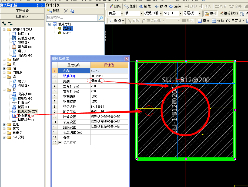Select the 移动 move tool
The image size is (248, 187).
161,6
